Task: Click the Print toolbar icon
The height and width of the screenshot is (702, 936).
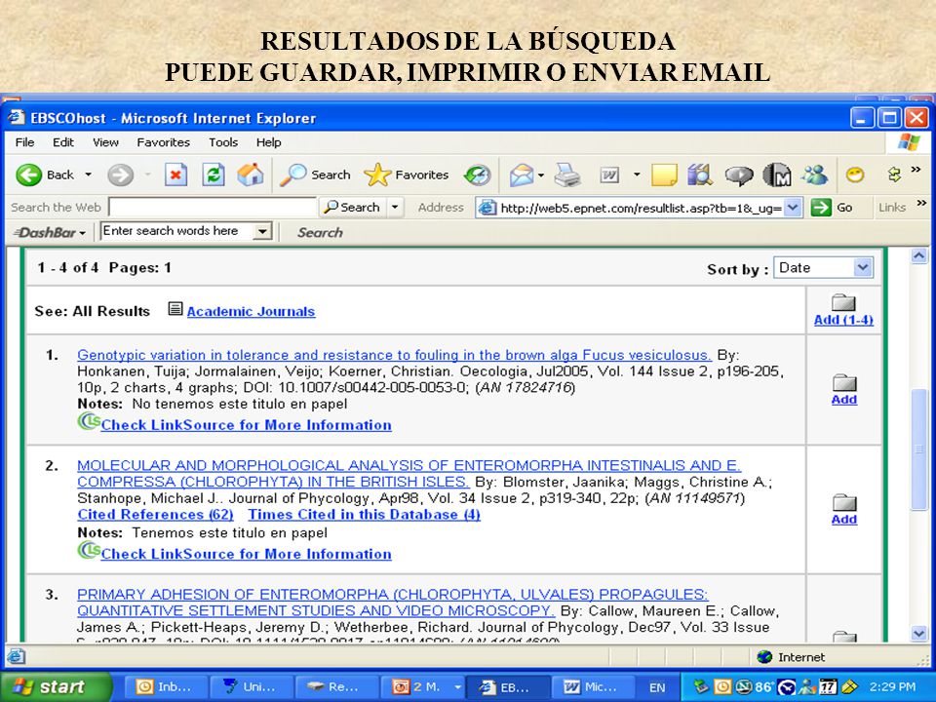Action: pyautogui.click(x=567, y=175)
